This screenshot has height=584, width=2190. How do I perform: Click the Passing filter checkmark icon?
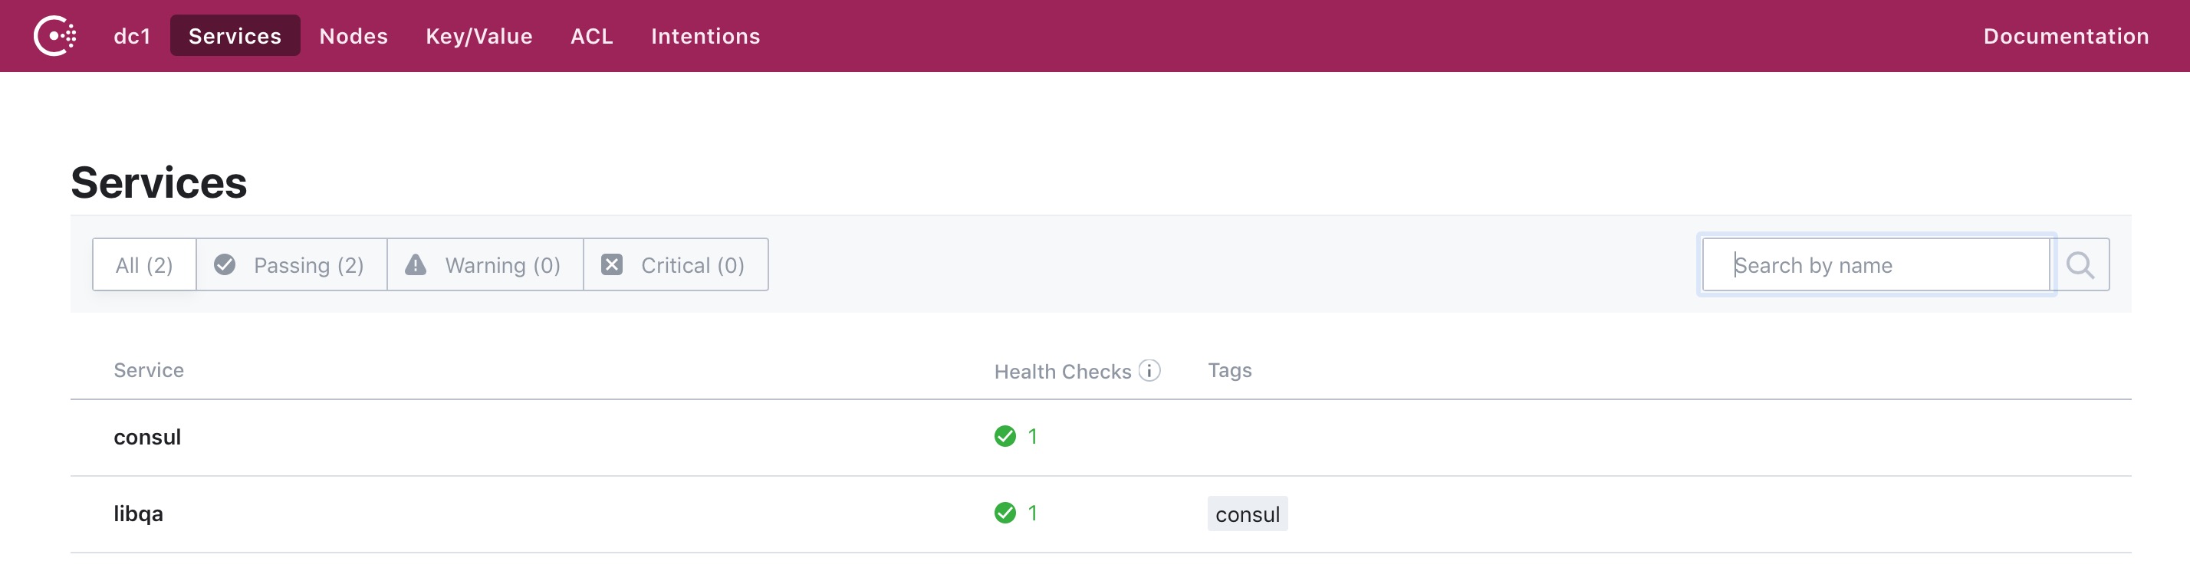[225, 264]
